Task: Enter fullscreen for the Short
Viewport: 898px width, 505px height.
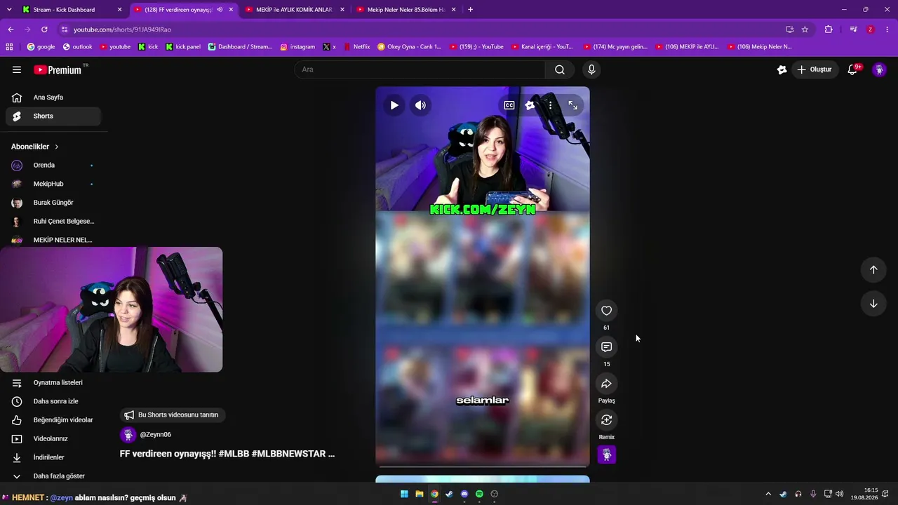Action: (573, 105)
